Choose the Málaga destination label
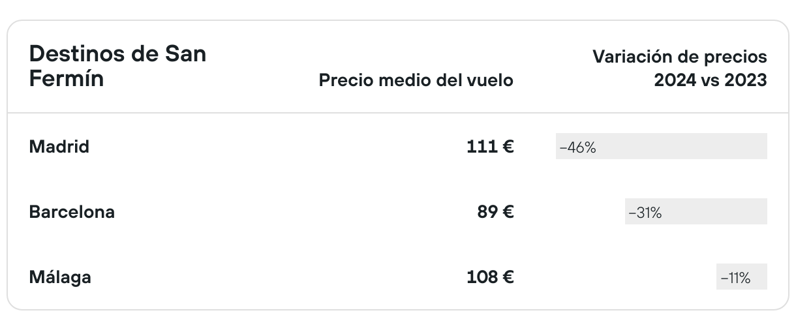This screenshot has height=317, width=796. pos(60,277)
